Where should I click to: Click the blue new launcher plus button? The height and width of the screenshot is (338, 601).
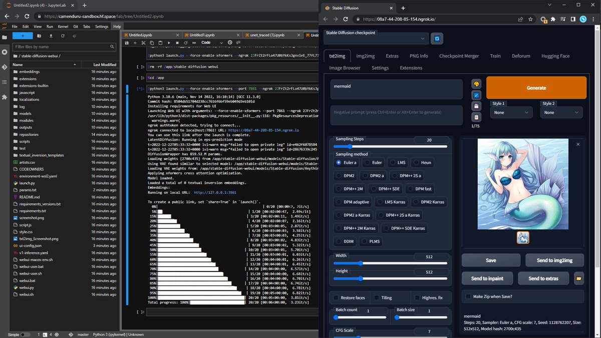coord(23,36)
